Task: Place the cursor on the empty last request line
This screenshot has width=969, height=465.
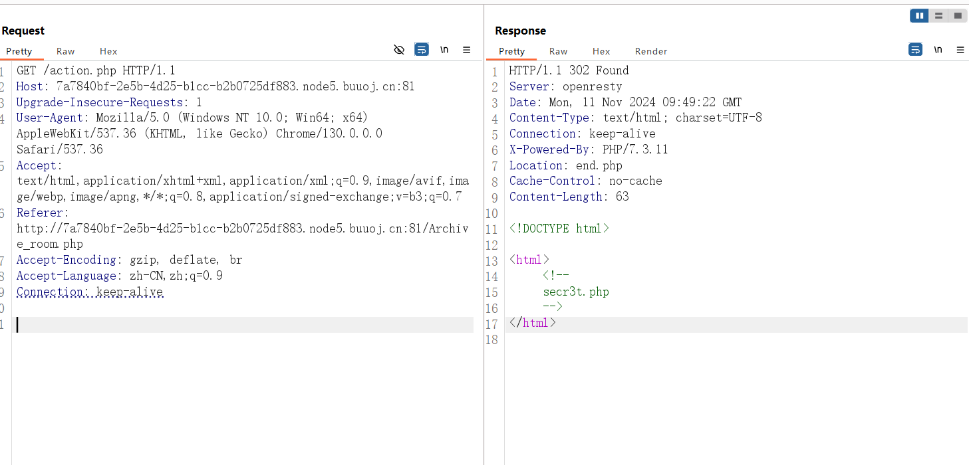Action: click(200, 324)
